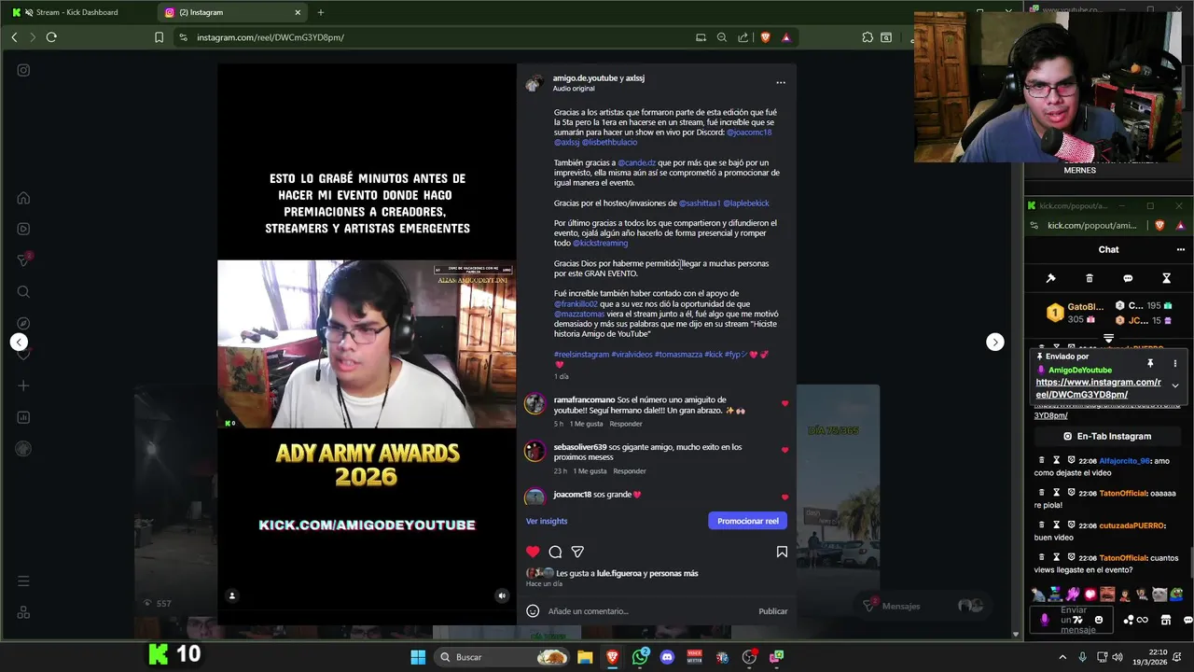Click trash icon in Kick chat toolbar
Viewport: 1194px width, 672px height.
point(1090,278)
